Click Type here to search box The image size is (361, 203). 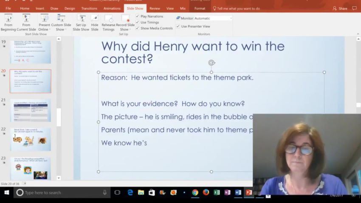click(x=62, y=192)
